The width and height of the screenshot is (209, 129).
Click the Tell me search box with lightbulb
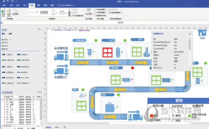pyautogui.click(x=65, y=5)
